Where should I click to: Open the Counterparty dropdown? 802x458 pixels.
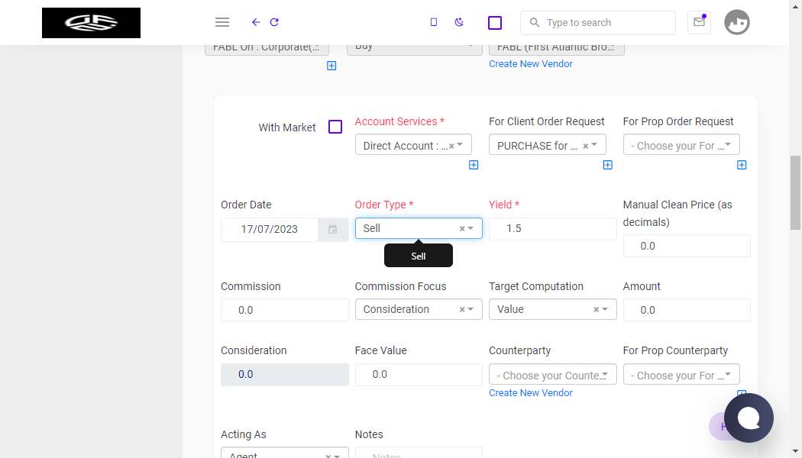point(553,374)
